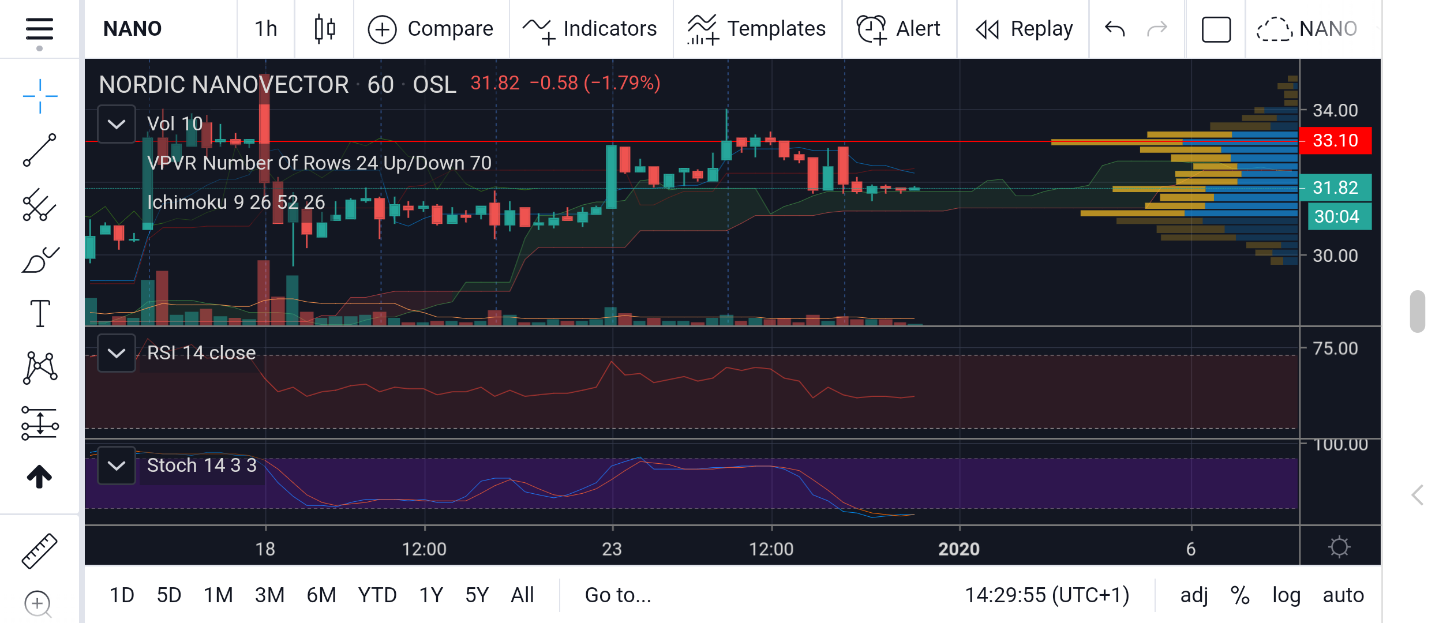Screen dimensions: 1454x623
Task: Collapse the Stoch 14 3 3 legend
Action: pyautogui.click(x=117, y=466)
